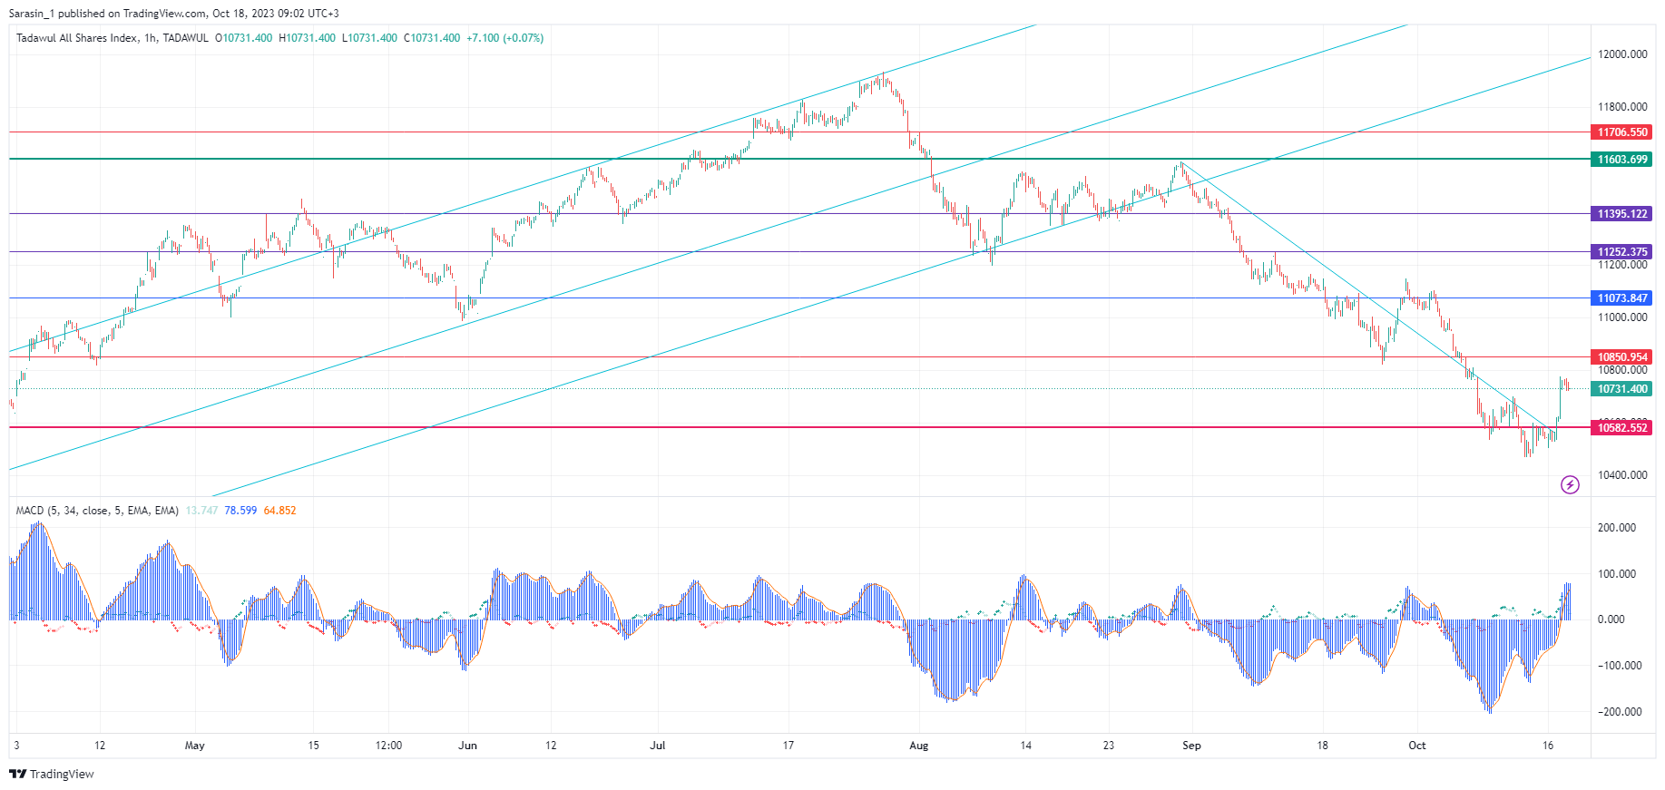This screenshot has height=790, width=1665.
Task: Click the Jul label on the time axis
Action: (x=658, y=746)
